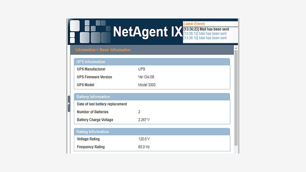306x172 pixels.
Task: Open the 13:36:12 Mail has been sent event
Action: point(205,34)
